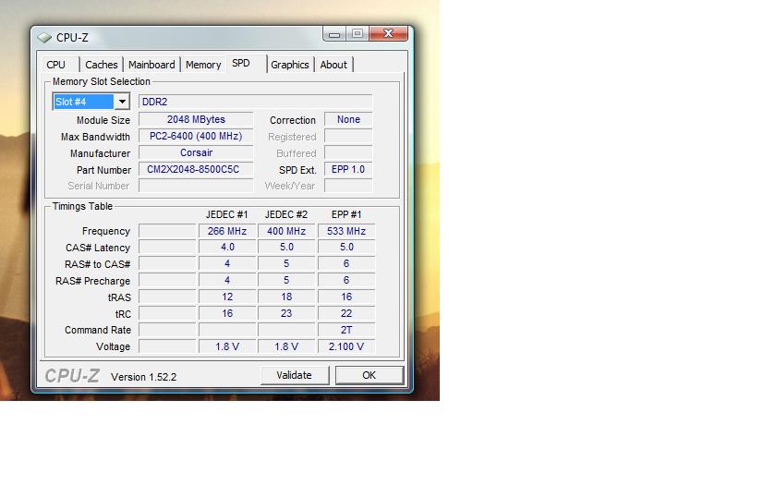
Task: Click the 266 MHz frequency cell
Action: pos(227,231)
